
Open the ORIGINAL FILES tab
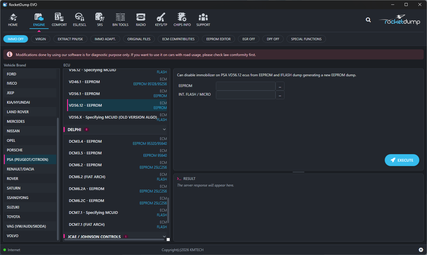pos(139,39)
